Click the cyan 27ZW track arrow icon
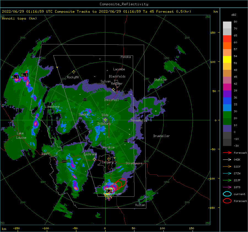The width and height of the screenshot is (248, 232). (x=227, y=174)
